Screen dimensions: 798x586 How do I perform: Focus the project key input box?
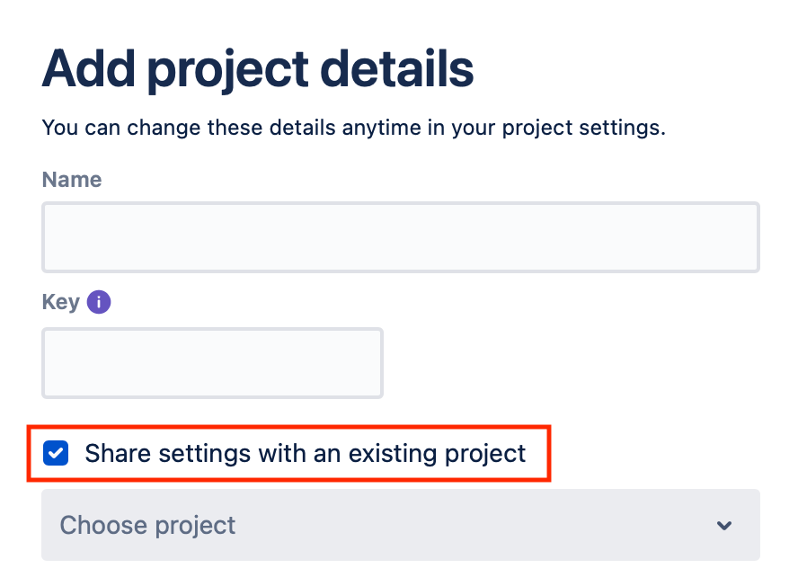(x=212, y=363)
